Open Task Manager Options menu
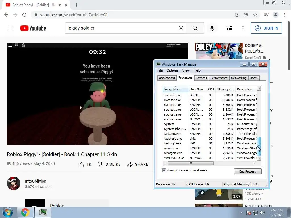This screenshot has height=218, width=291. pyautogui.click(x=172, y=70)
